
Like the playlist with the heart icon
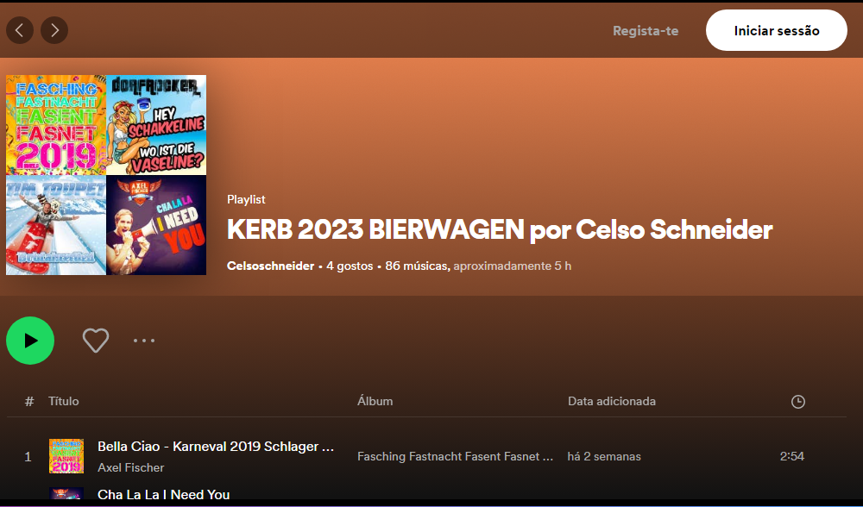point(96,341)
